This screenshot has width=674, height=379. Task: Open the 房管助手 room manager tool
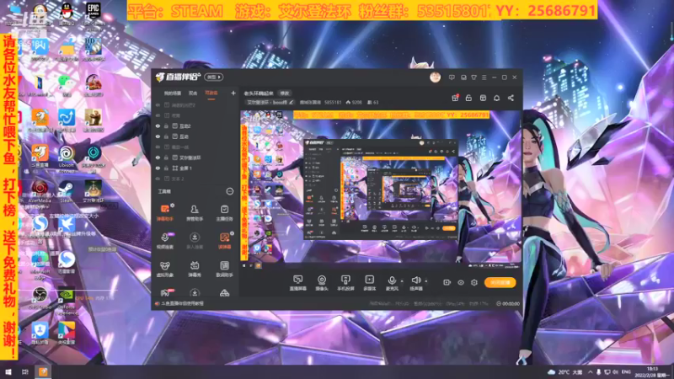[195, 213]
